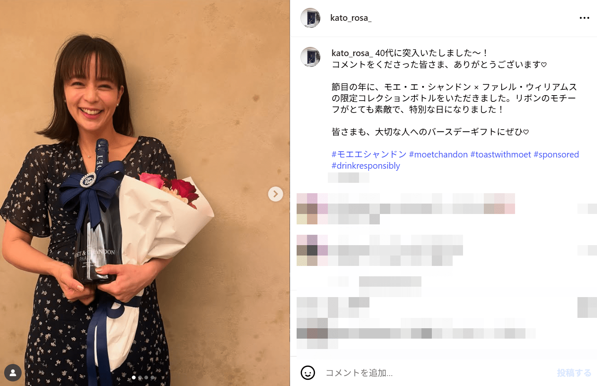The height and width of the screenshot is (386, 597).
Task: Open the kato_rosa_ avatar beside the caption
Action: (310, 57)
